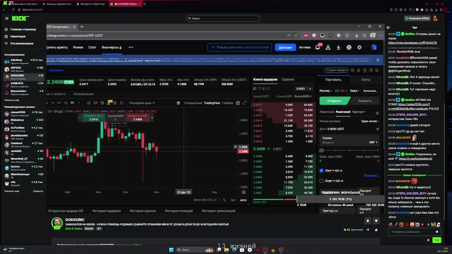Take a chart screenshot with the camera icon
This screenshot has width=452, height=254.
pyautogui.click(x=115, y=103)
